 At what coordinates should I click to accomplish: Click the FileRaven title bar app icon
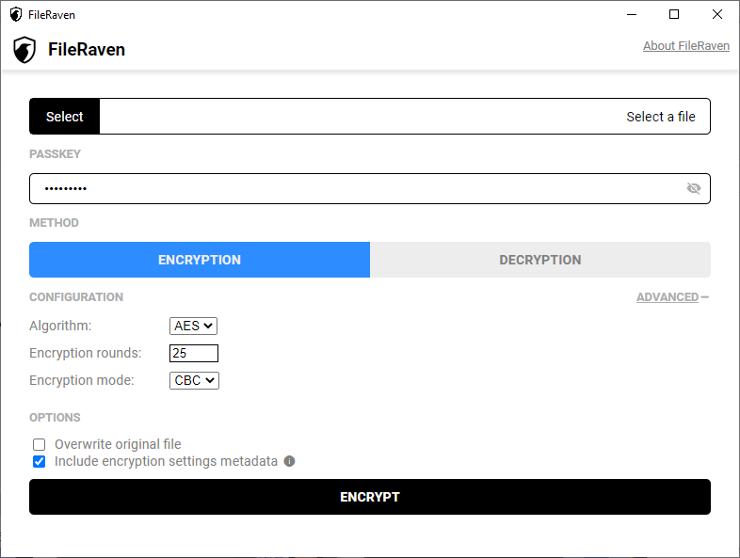pos(16,15)
